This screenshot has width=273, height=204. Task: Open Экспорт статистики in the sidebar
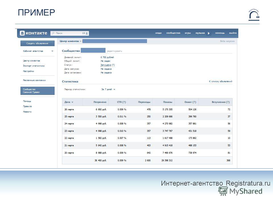[x=34, y=66]
